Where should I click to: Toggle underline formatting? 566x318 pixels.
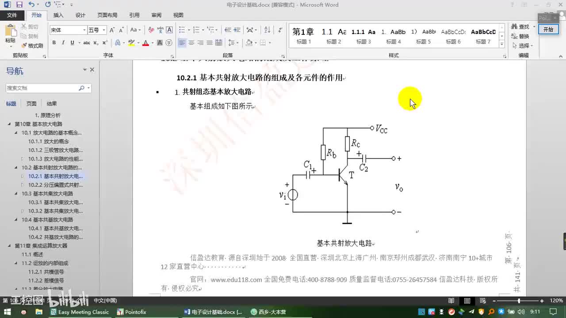click(72, 43)
